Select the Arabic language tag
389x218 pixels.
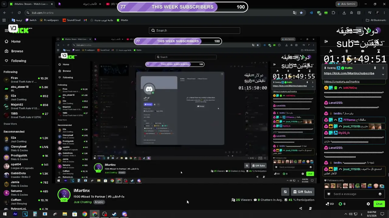pyautogui.click(x=99, y=202)
